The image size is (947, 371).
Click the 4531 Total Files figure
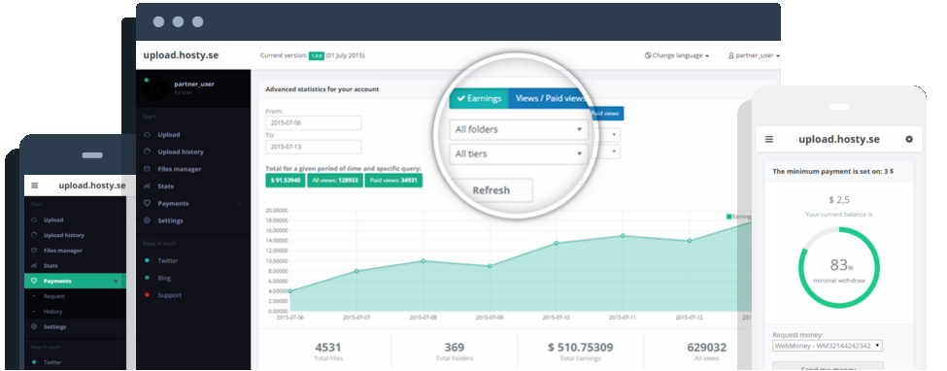point(328,348)
